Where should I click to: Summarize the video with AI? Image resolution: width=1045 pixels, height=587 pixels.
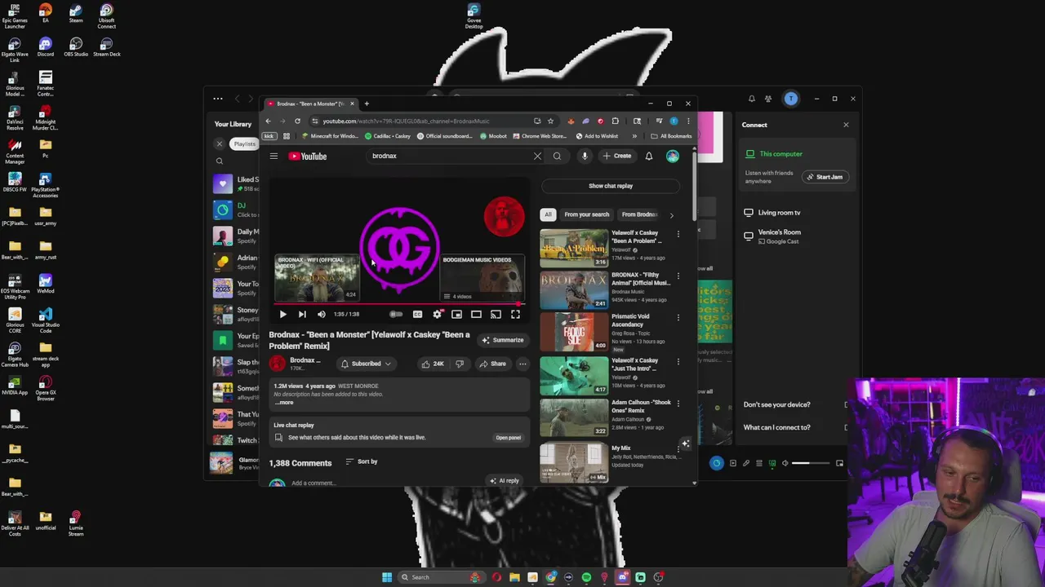(x=503, y=340)
